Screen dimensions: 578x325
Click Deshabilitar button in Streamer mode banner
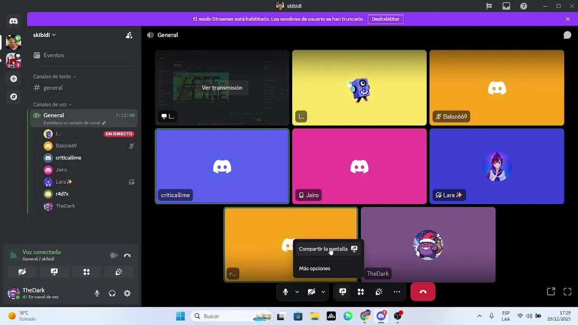pos(386,19)
